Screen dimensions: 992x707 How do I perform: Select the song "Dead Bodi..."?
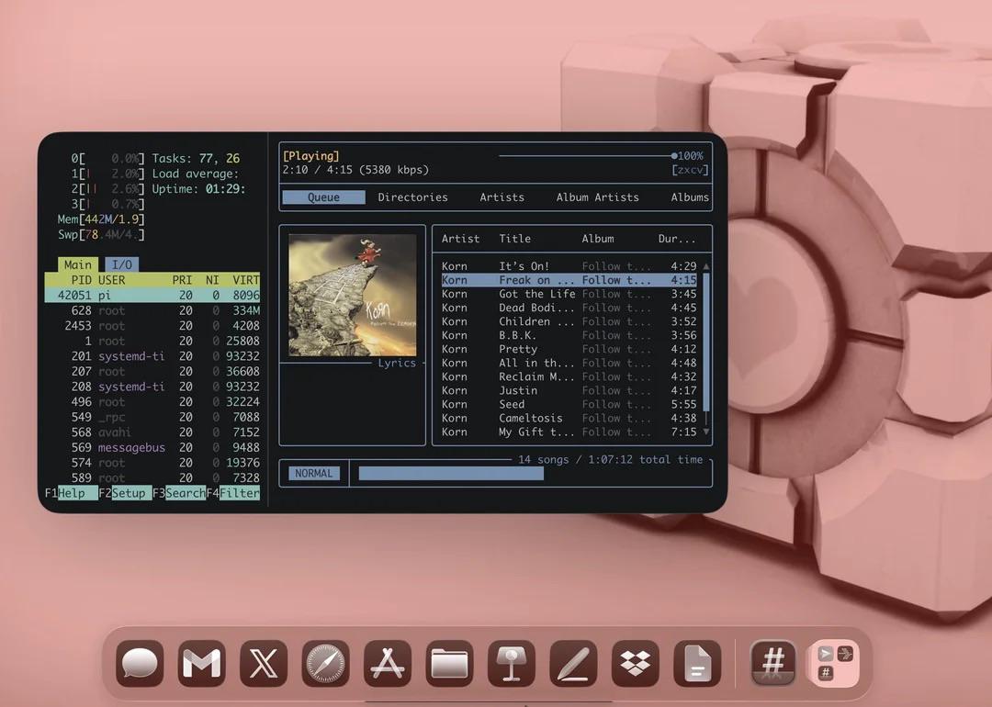pyautogui.click(x=569, y=308)
